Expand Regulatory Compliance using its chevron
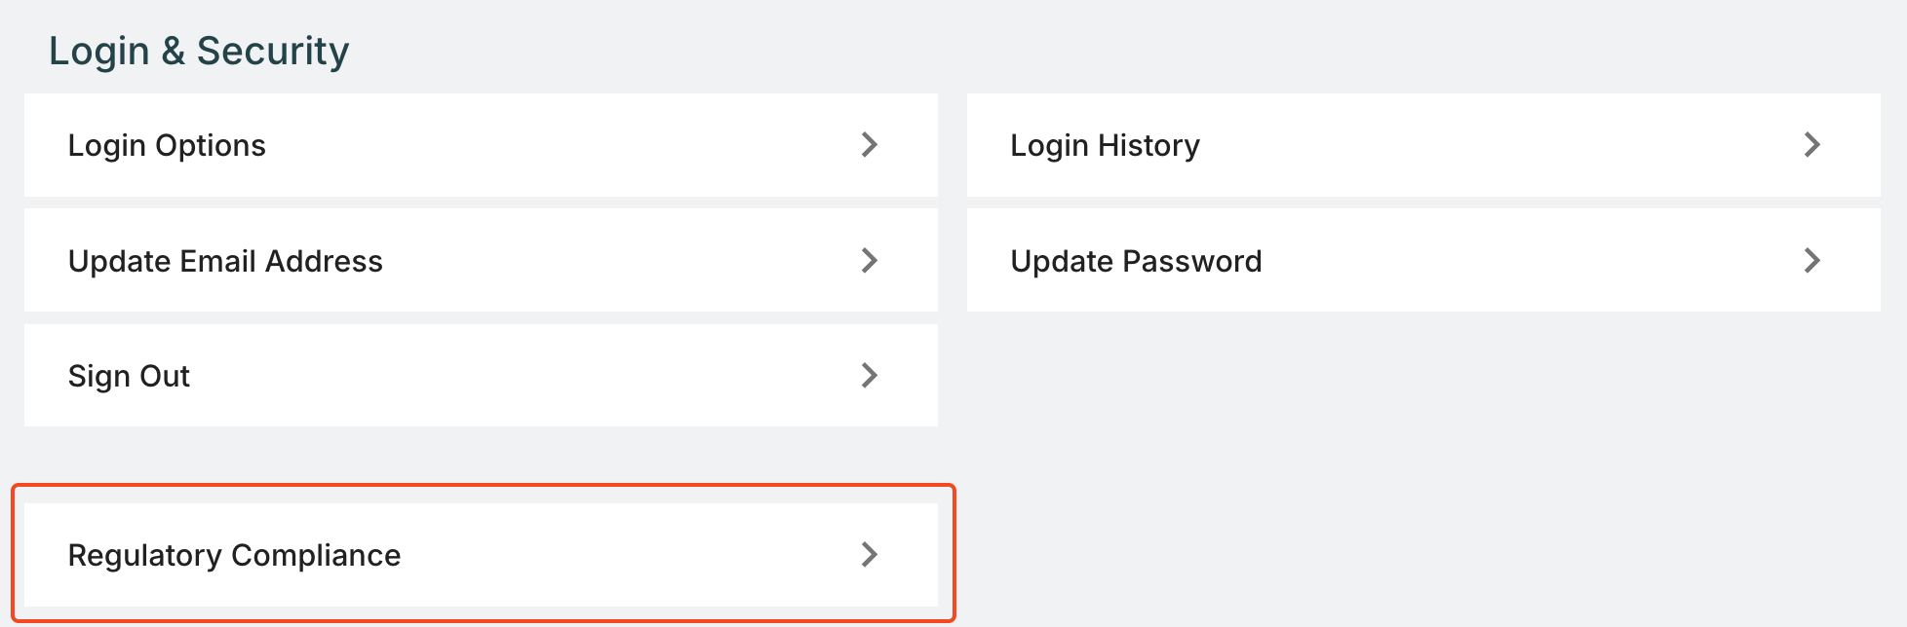Screen dimensions: 1907x627 pos(870,555)
